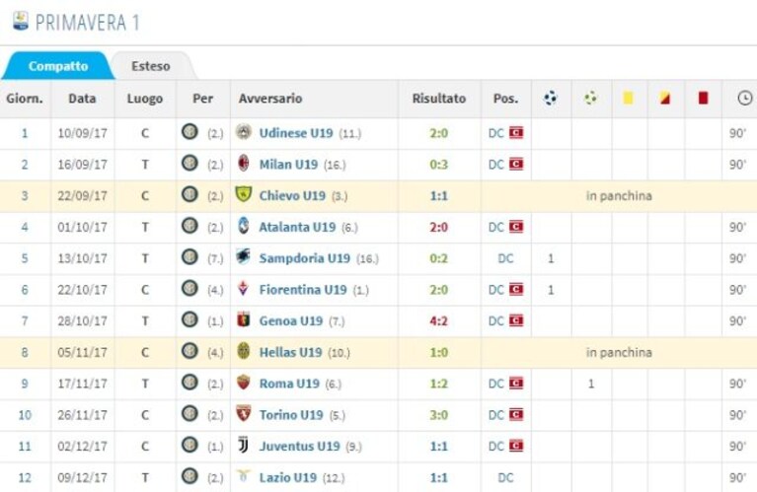Switch to the Esteso tab
The height and width of the screenshot is (492, 757).
click(151, 66)
